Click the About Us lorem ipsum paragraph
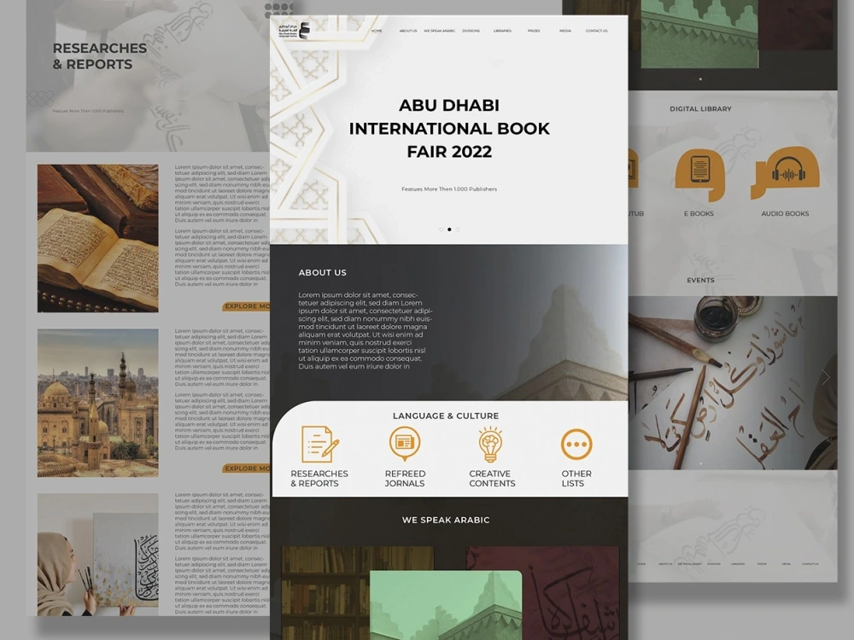 pyautogui.click(x=365, y=331)
